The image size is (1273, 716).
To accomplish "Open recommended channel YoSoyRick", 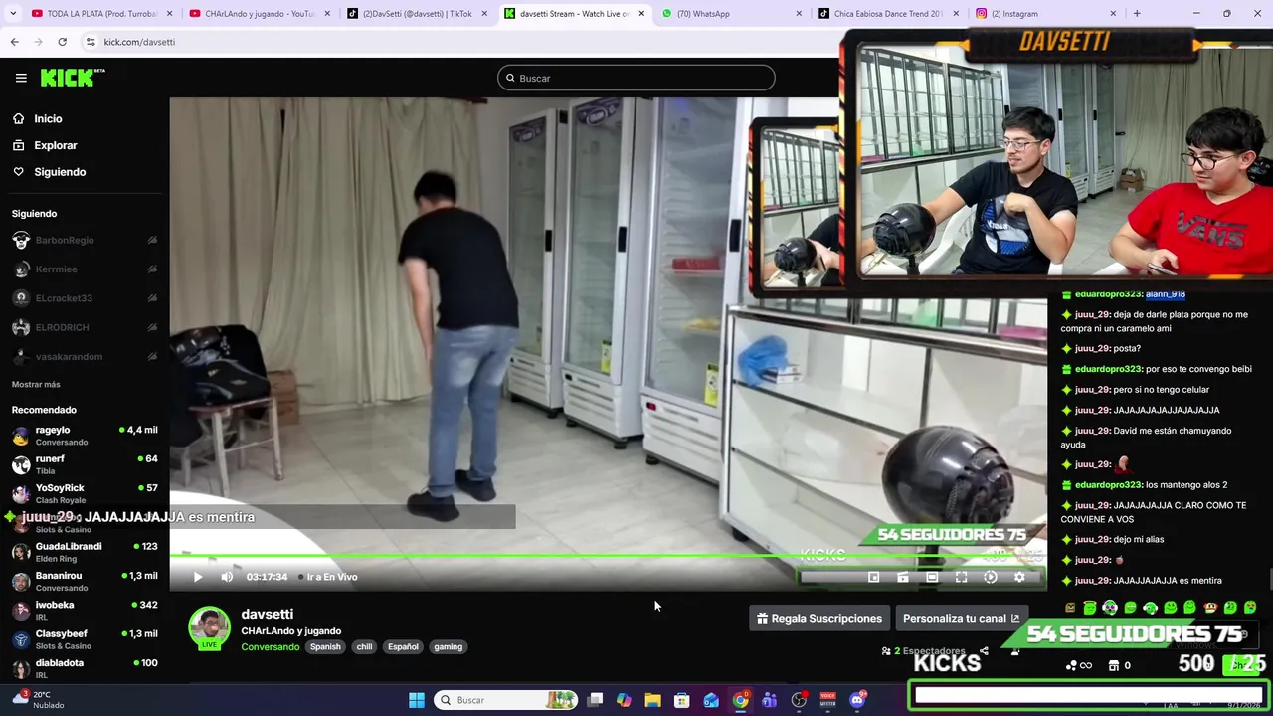I will (x=84, y=493).
